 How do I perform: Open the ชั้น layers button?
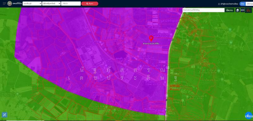pyautogui.click(x=248, y=10)
